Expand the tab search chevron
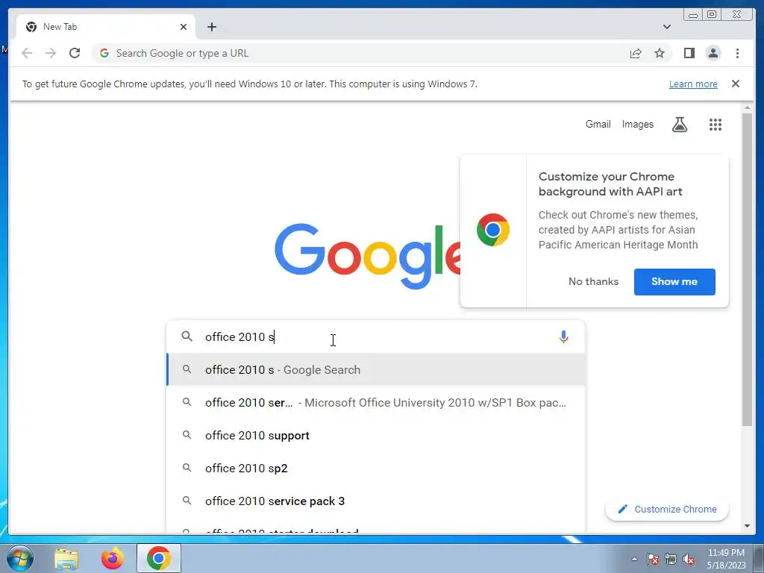This screenshot has width=764, height=573. (x=666, y=27)
